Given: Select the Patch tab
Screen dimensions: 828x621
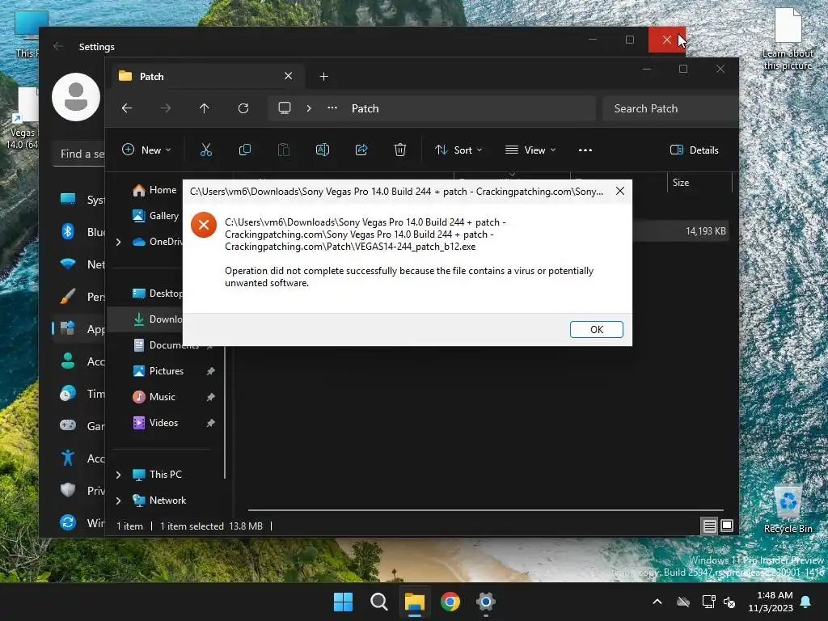Looking at the screenshot, I should tap(206, 77).
